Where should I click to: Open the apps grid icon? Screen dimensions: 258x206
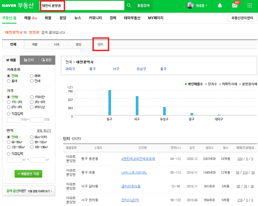249,6
